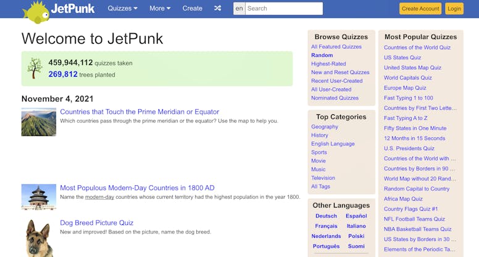Click the Create Account button
Screen dimensions: 479x257
click(420, 9)
